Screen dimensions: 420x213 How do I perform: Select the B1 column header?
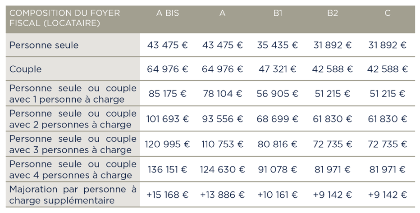(x=278, y=14)
